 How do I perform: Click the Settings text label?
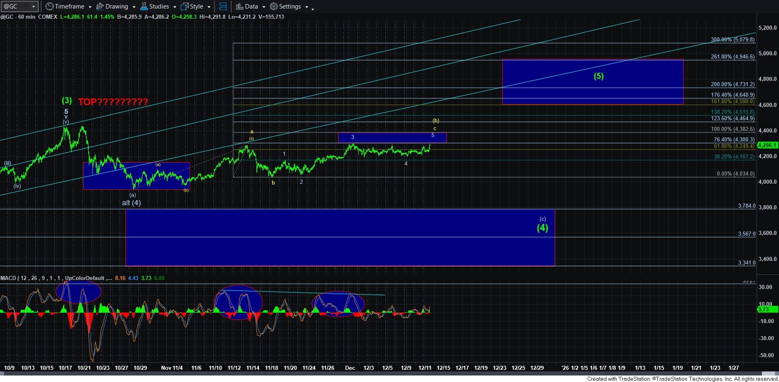click(290, 7)
